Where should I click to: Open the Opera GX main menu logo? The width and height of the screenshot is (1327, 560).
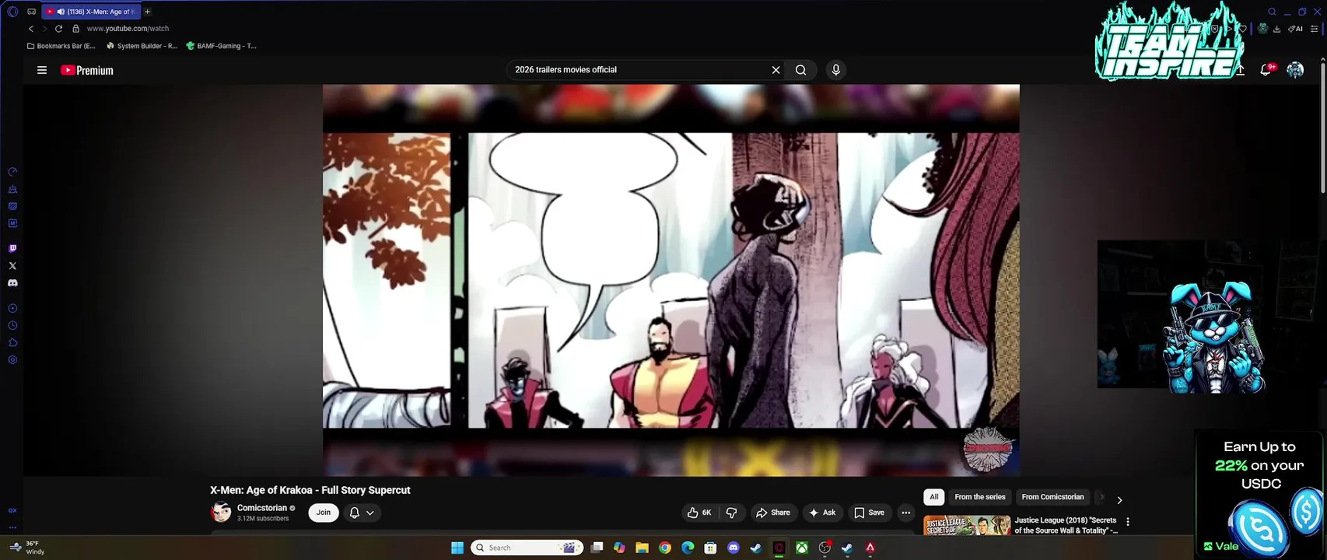(x=12, y=12)
